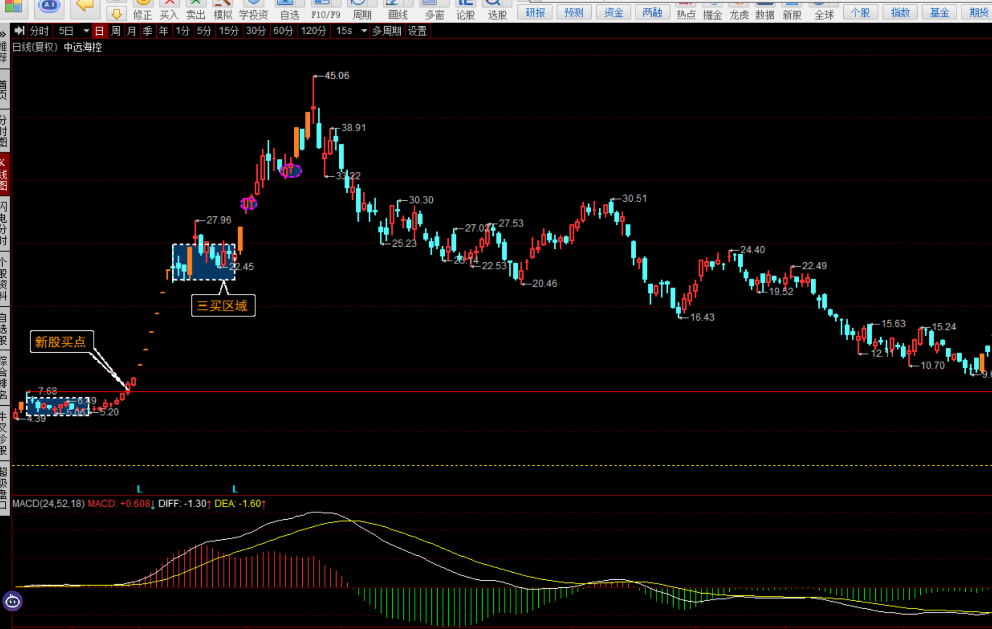Viewport: 992px width, 629px height.
Task: Switch to 周 (weekly) period
Action: 116,31
